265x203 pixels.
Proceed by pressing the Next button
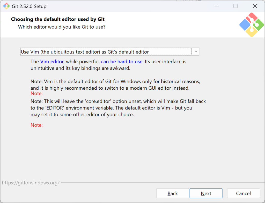click(206, 193)
